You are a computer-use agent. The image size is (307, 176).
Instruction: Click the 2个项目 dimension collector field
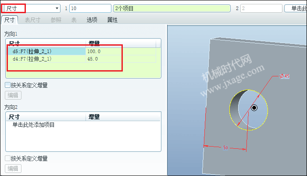pyautogui.click(x=172, y=8)
